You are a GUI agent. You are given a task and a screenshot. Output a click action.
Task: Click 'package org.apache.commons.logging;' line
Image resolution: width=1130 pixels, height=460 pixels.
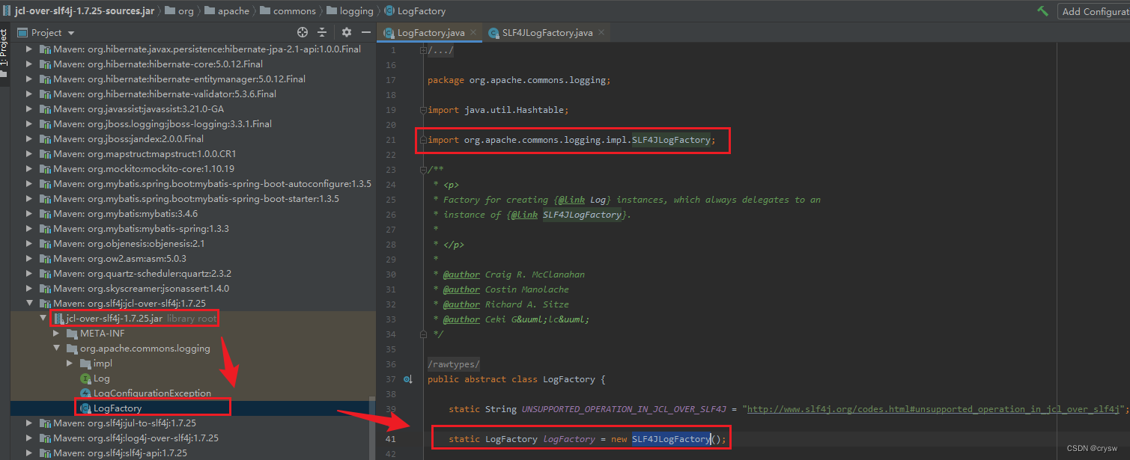click(519, 80)
